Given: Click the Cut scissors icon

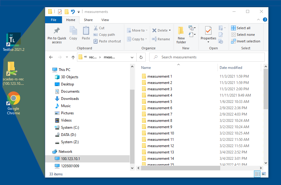Looking at the screenshot, I should 96,28.
